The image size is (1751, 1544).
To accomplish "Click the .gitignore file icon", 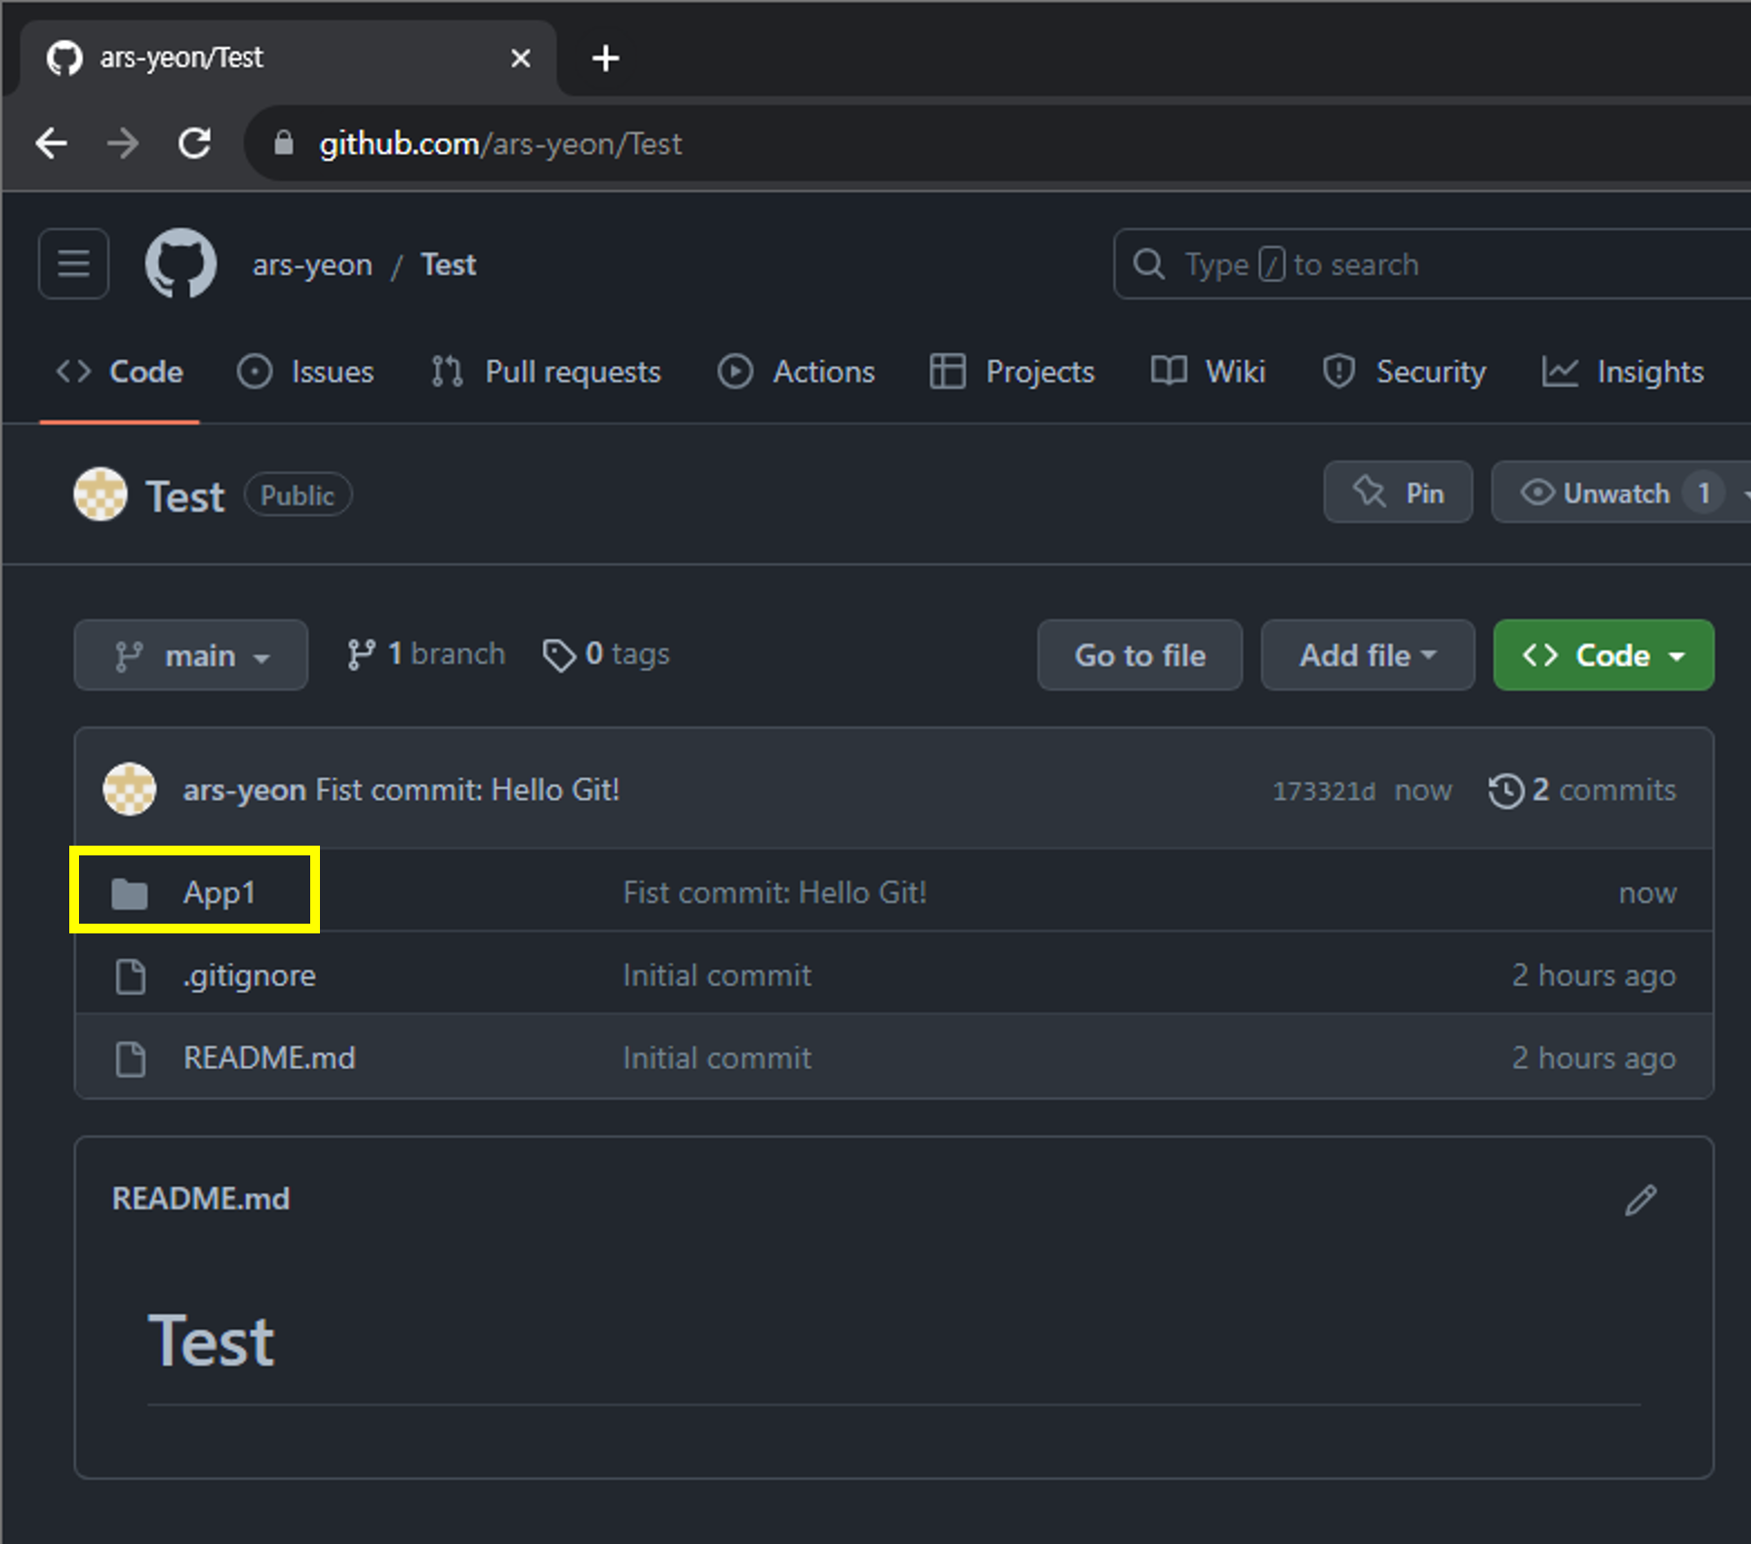I will (x=130, y=975).
